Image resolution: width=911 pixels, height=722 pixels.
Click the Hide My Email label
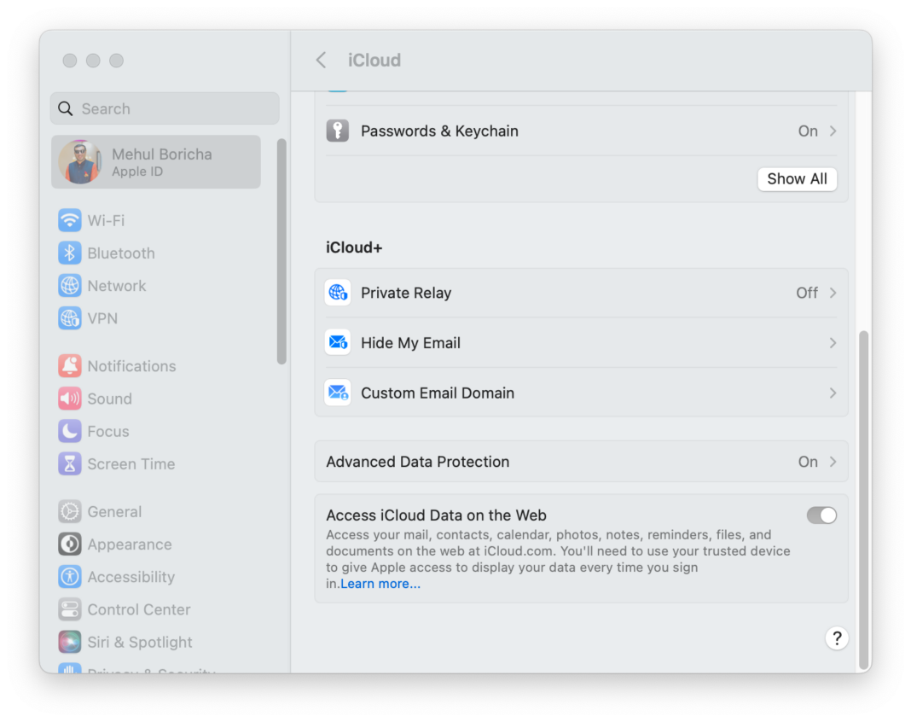pyautogui.click(x=411, y=342)
